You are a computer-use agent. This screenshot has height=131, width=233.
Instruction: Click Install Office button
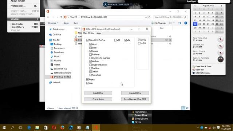point(98,93)
